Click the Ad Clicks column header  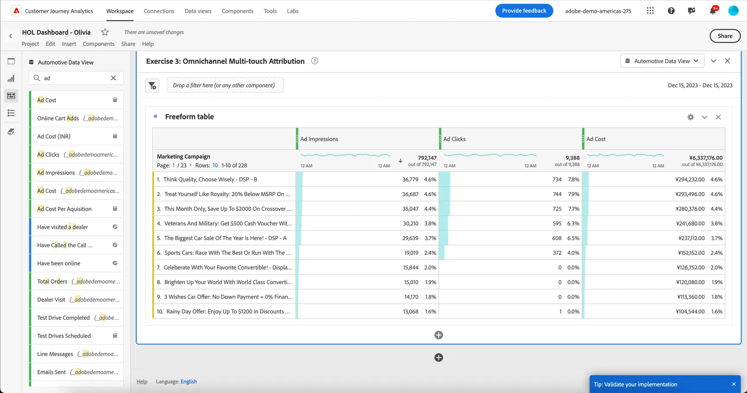[511, 139]
